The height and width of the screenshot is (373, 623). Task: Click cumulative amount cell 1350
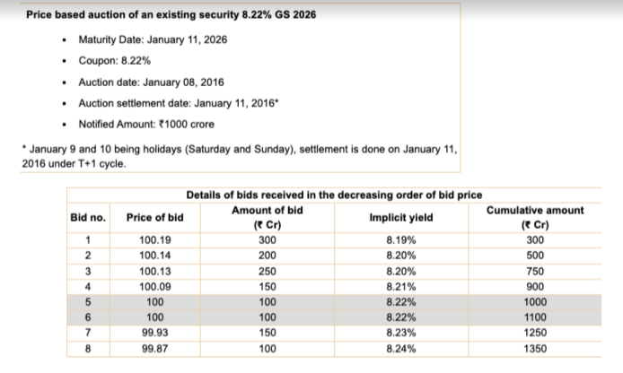pyautogui.click(x=534, y=349)
